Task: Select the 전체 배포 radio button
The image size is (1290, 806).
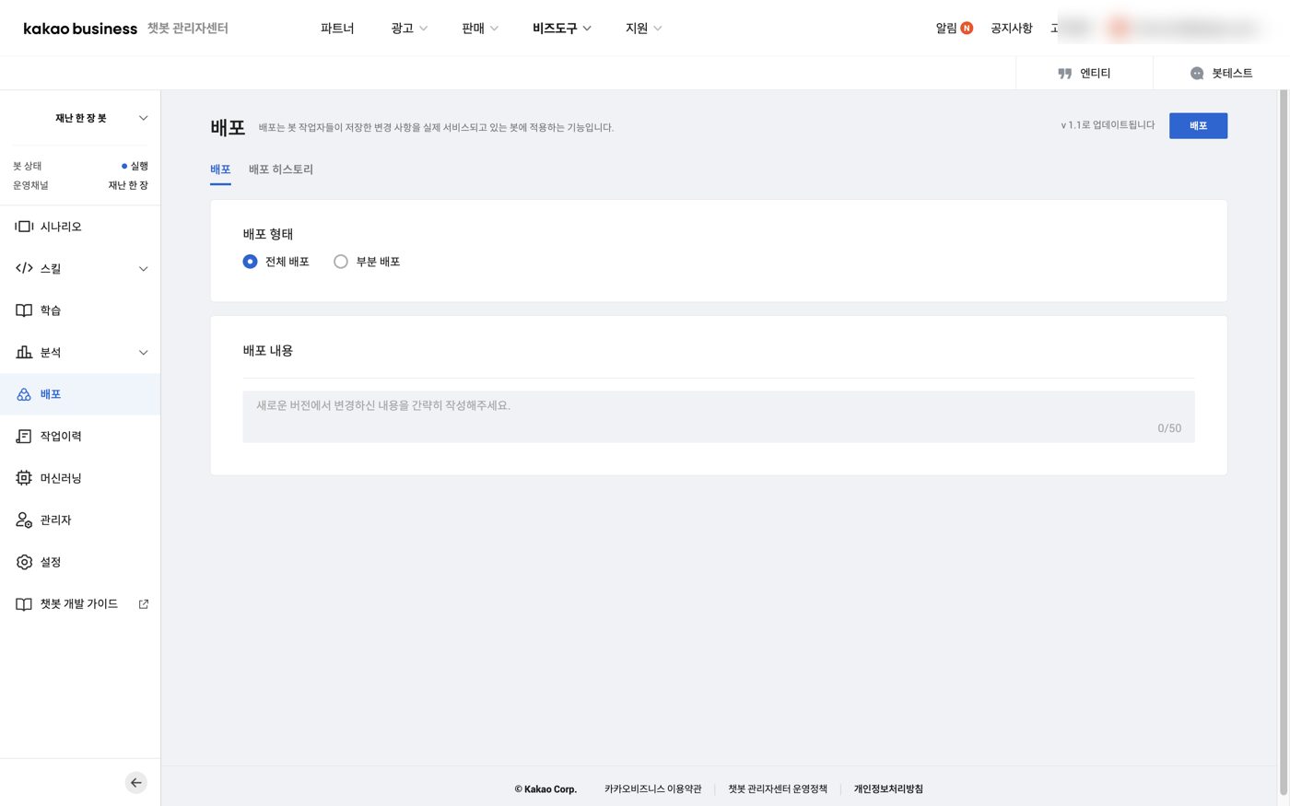Action: coord(250,262)
